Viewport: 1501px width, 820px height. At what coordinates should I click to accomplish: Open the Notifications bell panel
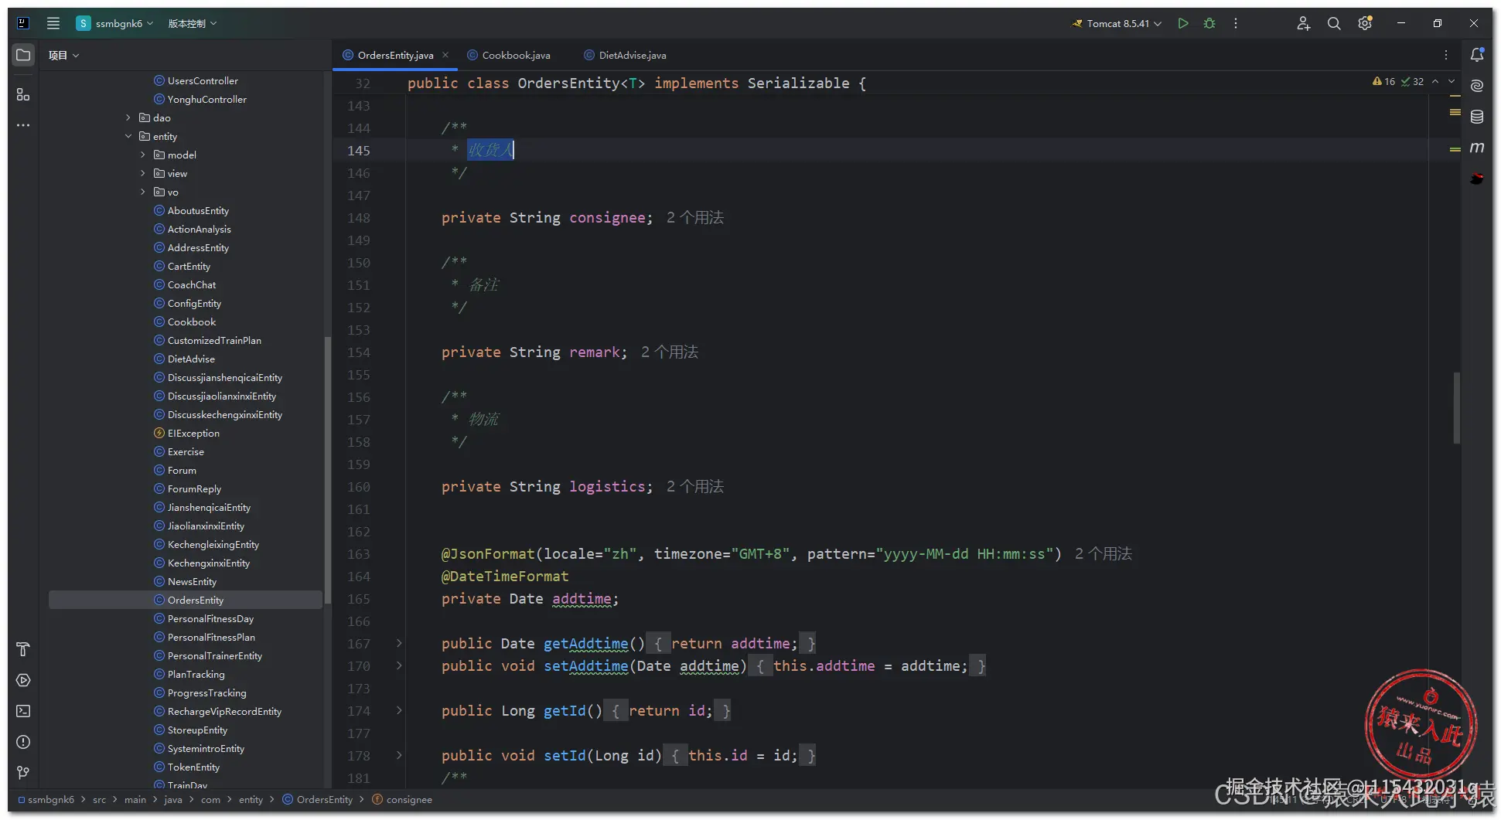1477,55
